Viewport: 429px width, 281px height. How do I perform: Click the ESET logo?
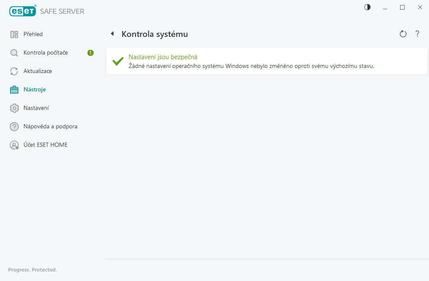click(x=23, y=11)
